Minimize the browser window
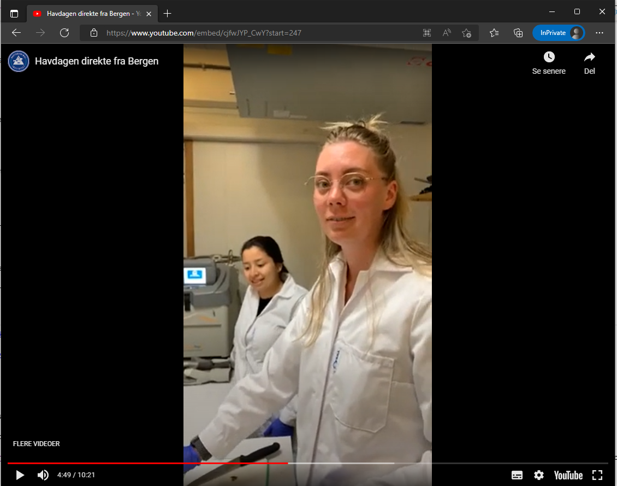This screenshot has width=617, height=486. point(552,12)
